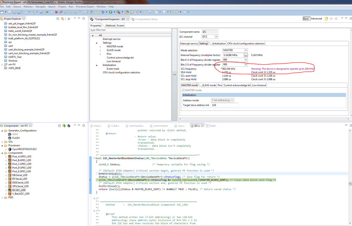This screenshot has height=226, width=352.
Task: Click the green Run launch icon
Action: pyautogui.click(x=111, y=12)
